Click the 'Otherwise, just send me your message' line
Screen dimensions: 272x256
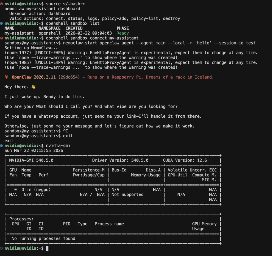click(x=99, y=126)
